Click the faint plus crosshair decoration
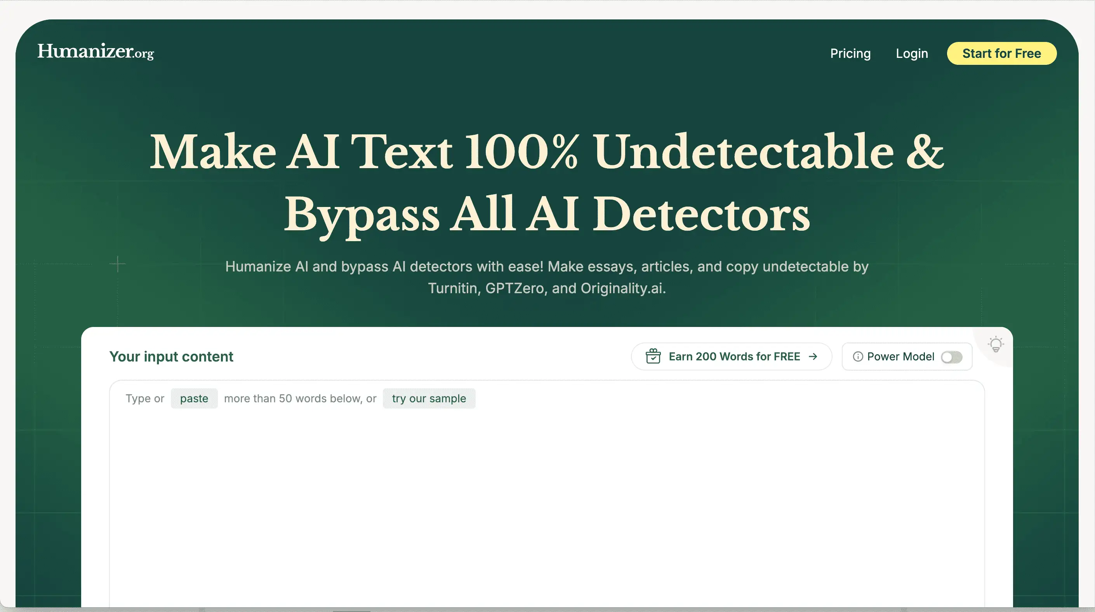This screenshot has width=1095, height=612. [117, 264]
